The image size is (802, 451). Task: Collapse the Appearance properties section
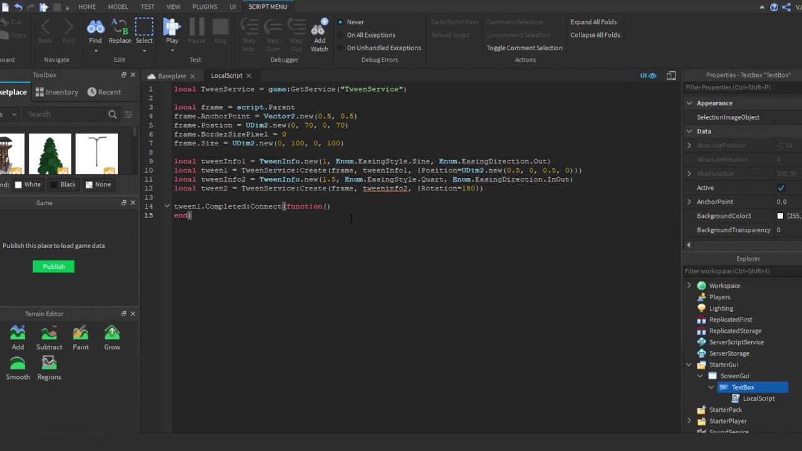click(x=689, y=103)
